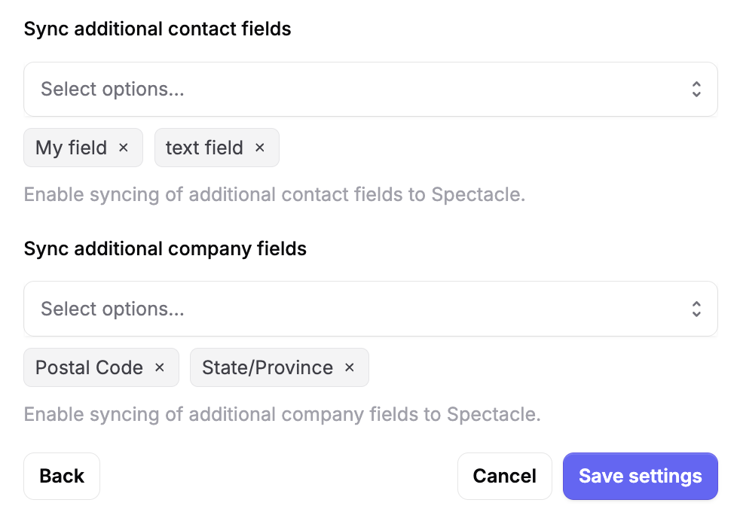Click 'Select options...' placeholder under contact fields

[x=113, y=90]
